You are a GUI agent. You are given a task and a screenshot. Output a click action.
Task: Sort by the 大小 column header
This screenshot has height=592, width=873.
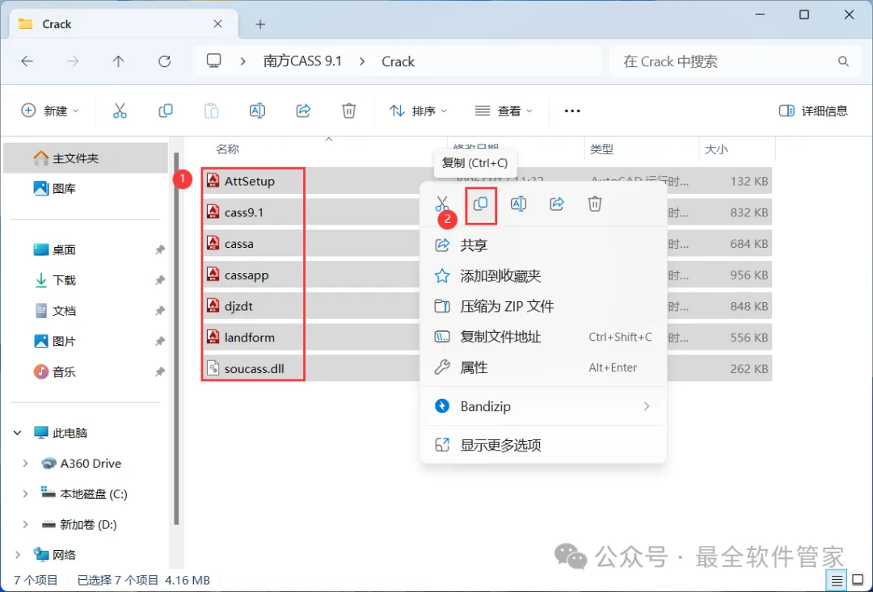tap(716, 149)
